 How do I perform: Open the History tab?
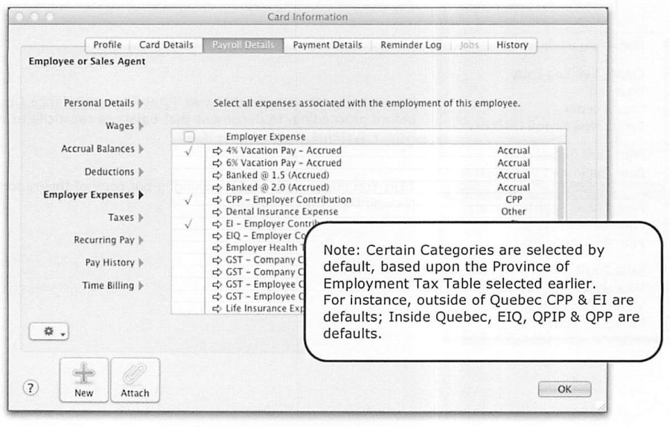[512, 45]
